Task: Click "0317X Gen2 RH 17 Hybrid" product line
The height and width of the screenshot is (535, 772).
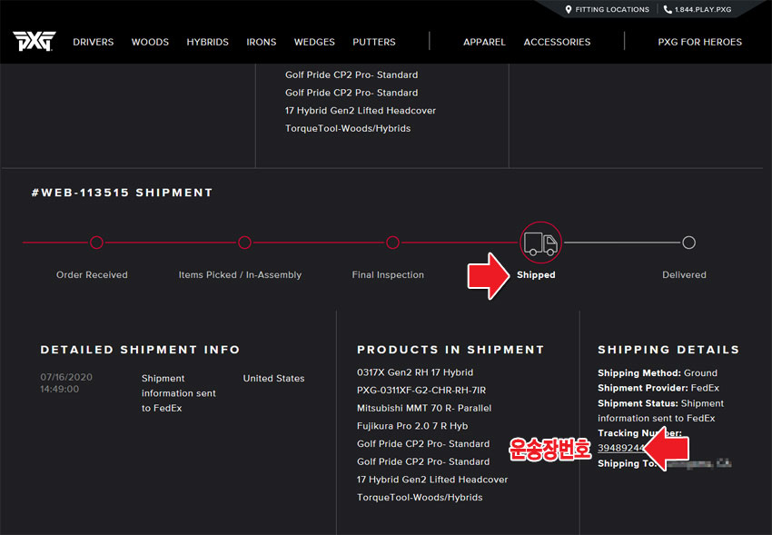Action: [x=415, y=372]
